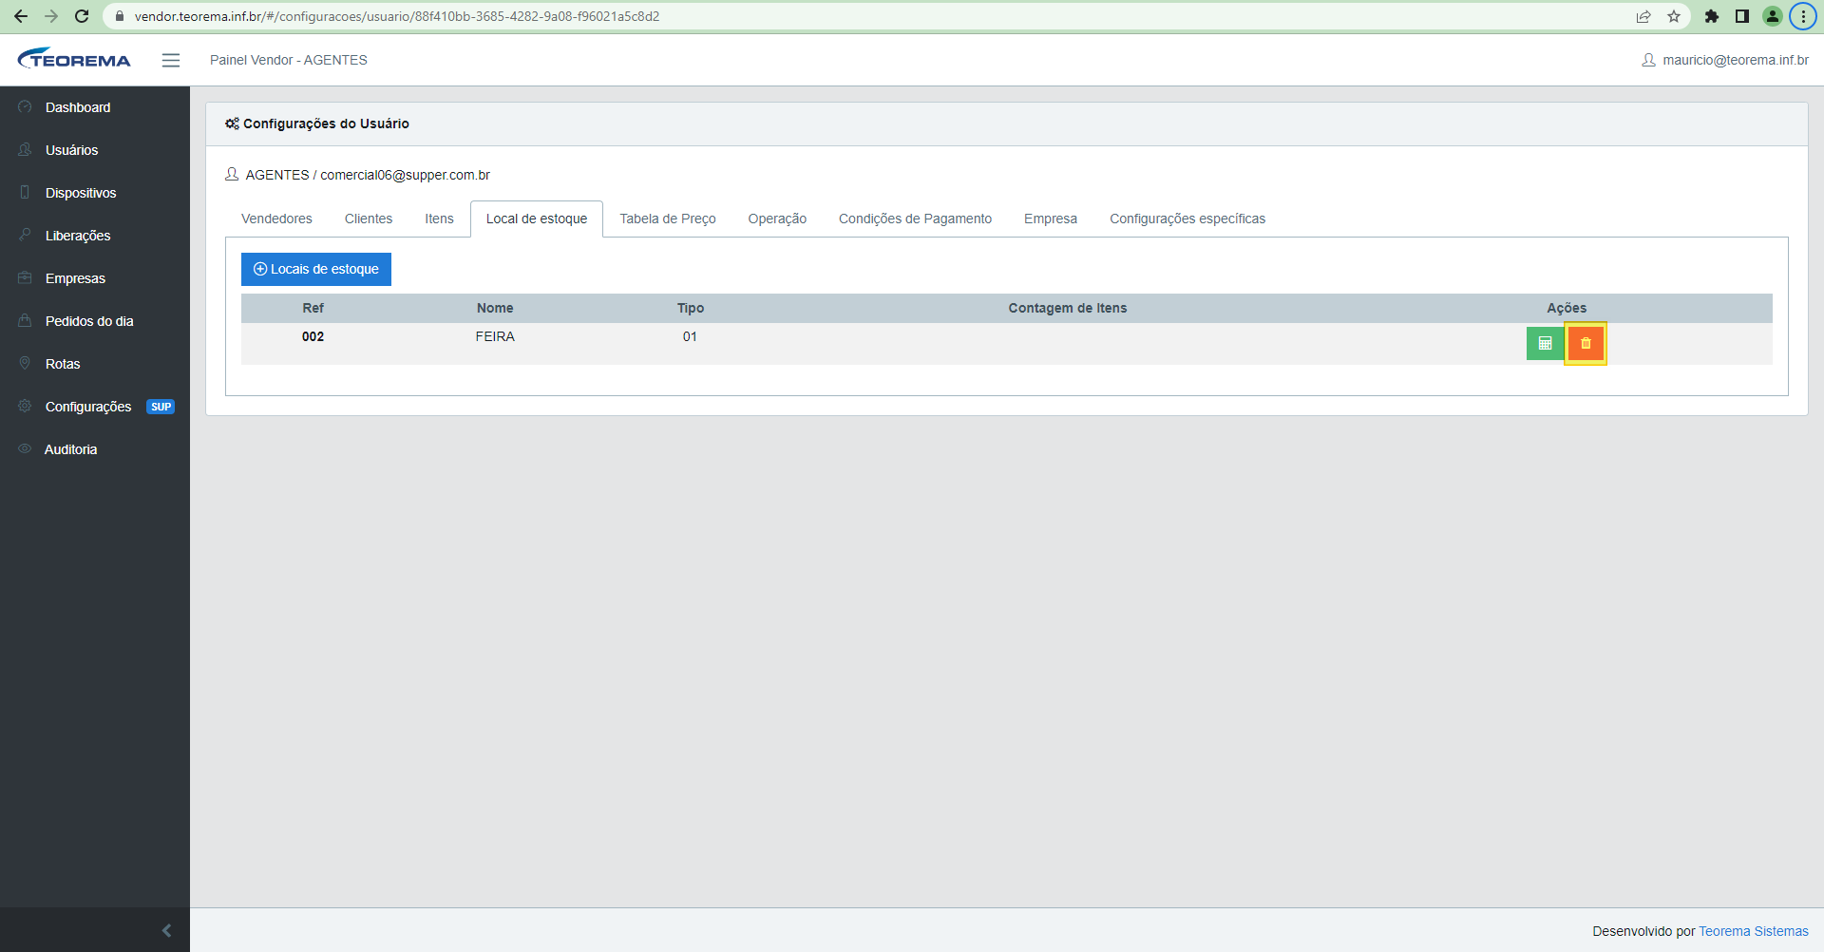Click Locais de estoque add button
The height and width of the screenshot is (952, 1824).
316,269
